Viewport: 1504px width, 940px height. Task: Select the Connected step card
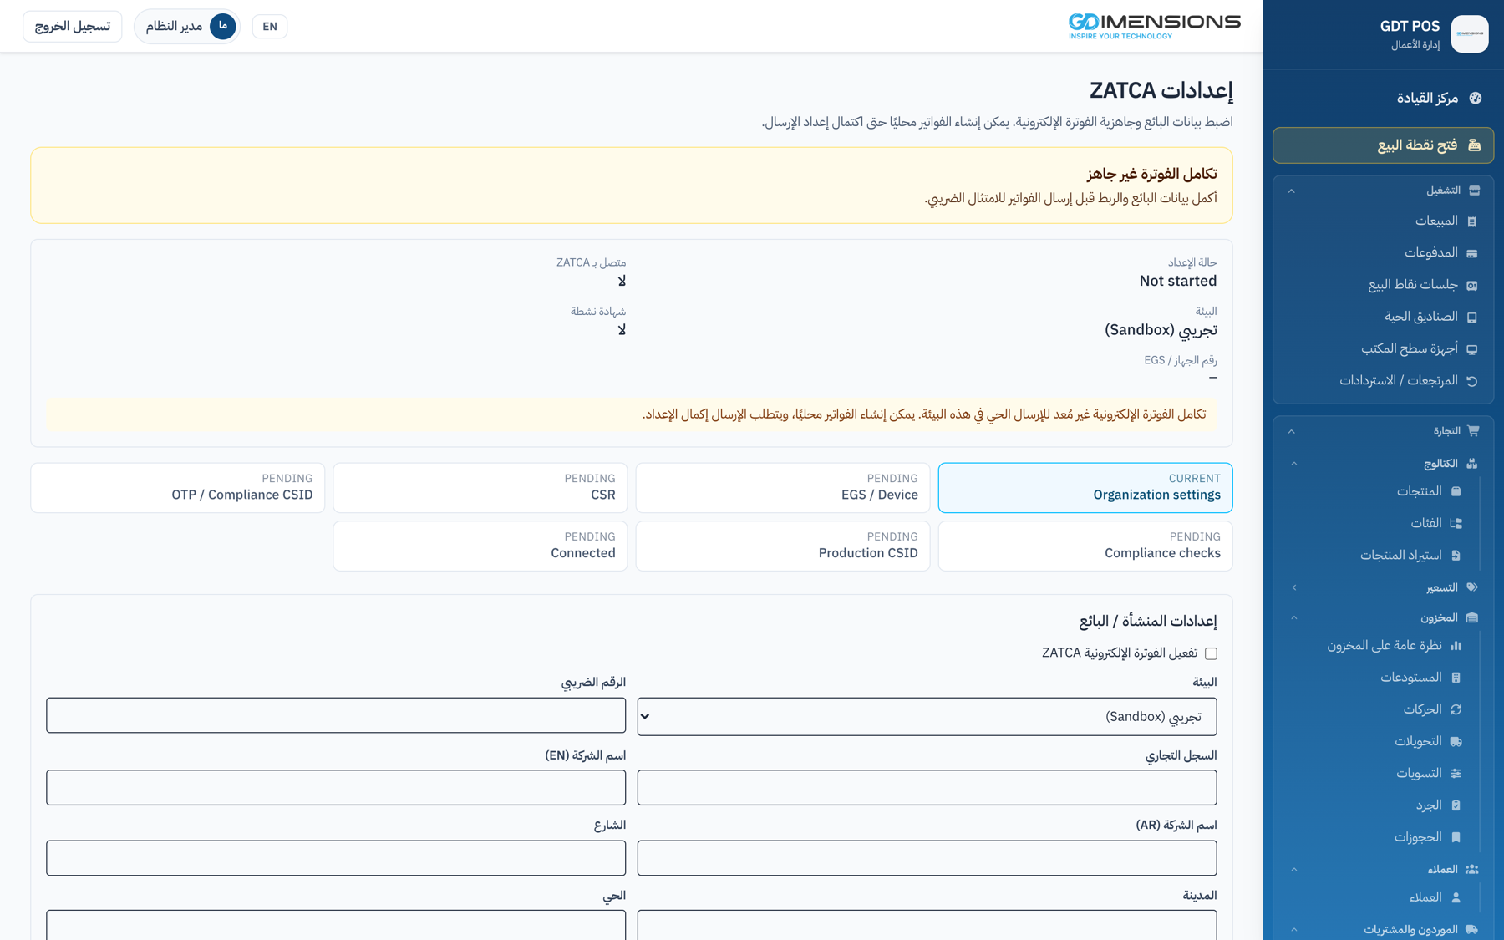(x=480, y=546)
